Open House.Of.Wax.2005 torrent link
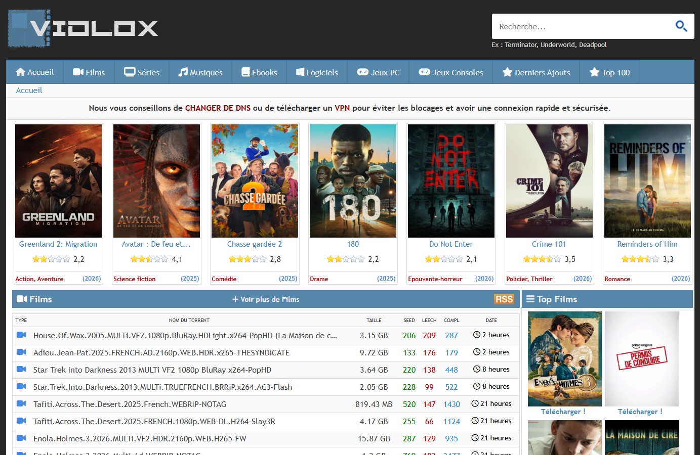700x455 pixels. pos(185,336)
